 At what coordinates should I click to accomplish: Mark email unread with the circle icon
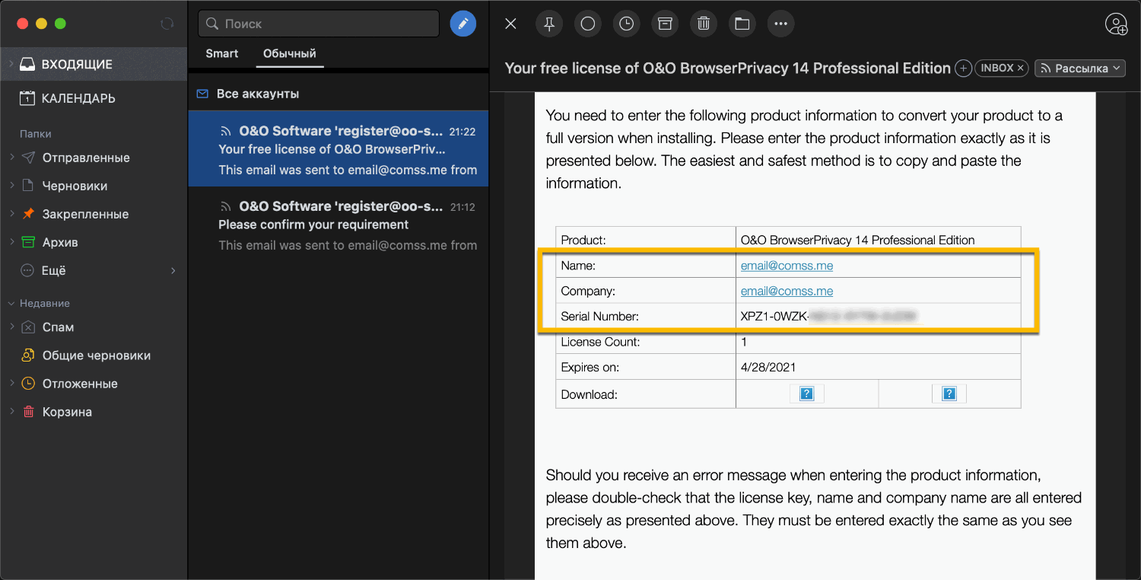click(587, 24)
